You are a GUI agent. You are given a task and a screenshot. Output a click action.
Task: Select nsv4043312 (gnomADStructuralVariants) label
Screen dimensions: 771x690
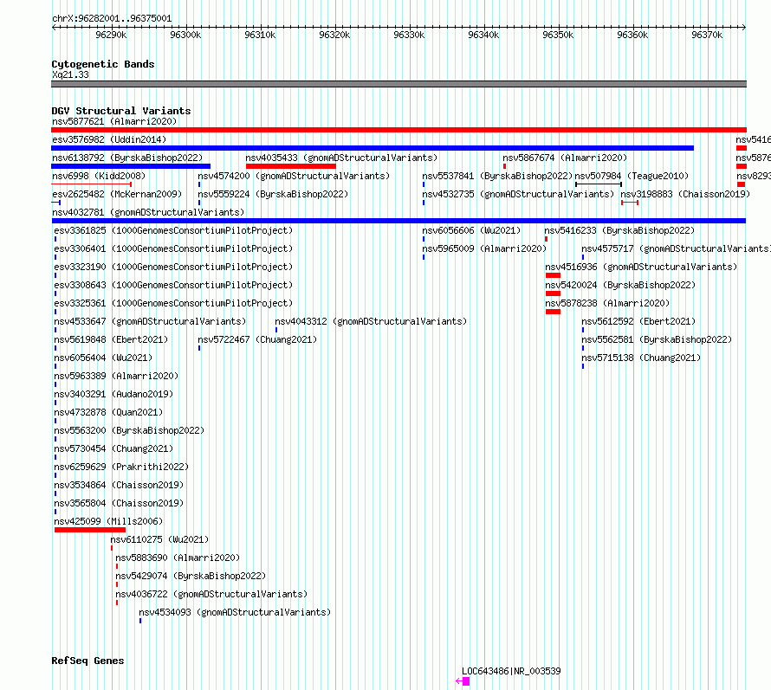pos(371,321)
